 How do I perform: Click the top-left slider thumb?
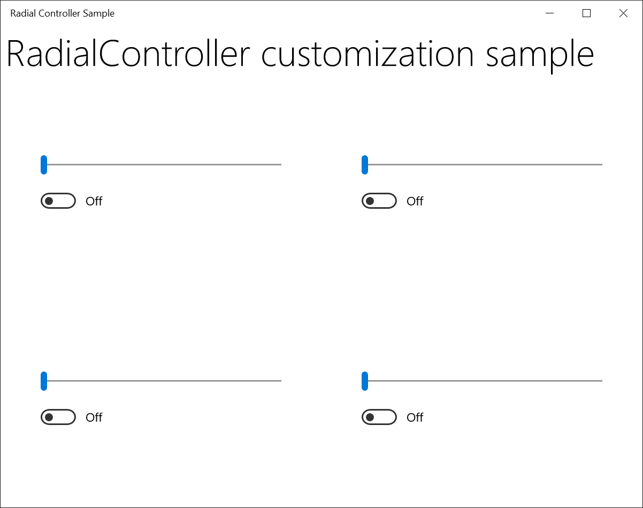pos(44,164)
